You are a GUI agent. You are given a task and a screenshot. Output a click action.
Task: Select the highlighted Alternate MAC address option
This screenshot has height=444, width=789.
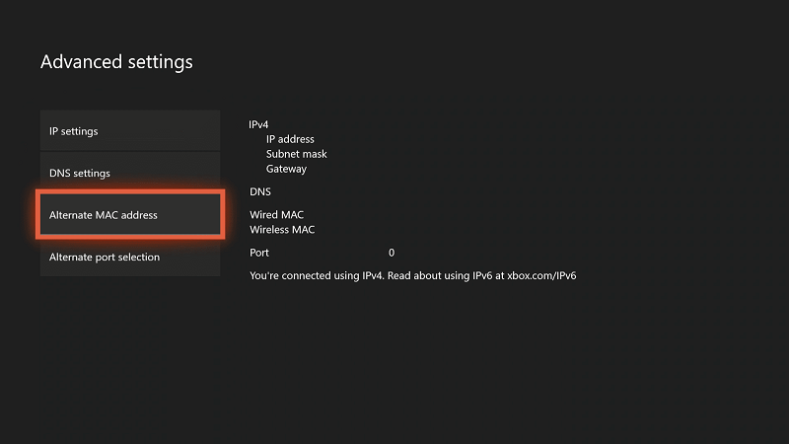129,215
